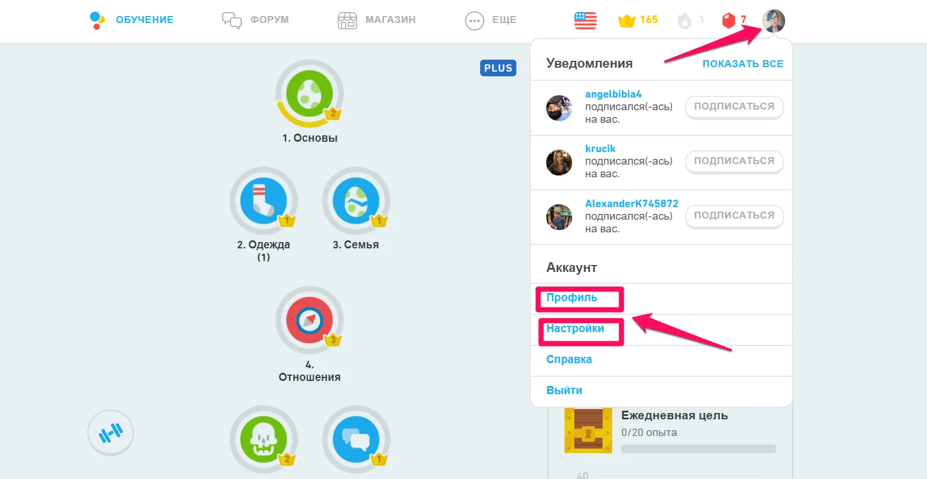The image size is (927, 479).
Task: Click the 2. Одежда (1) label
Action: click(x=264, y=251)
